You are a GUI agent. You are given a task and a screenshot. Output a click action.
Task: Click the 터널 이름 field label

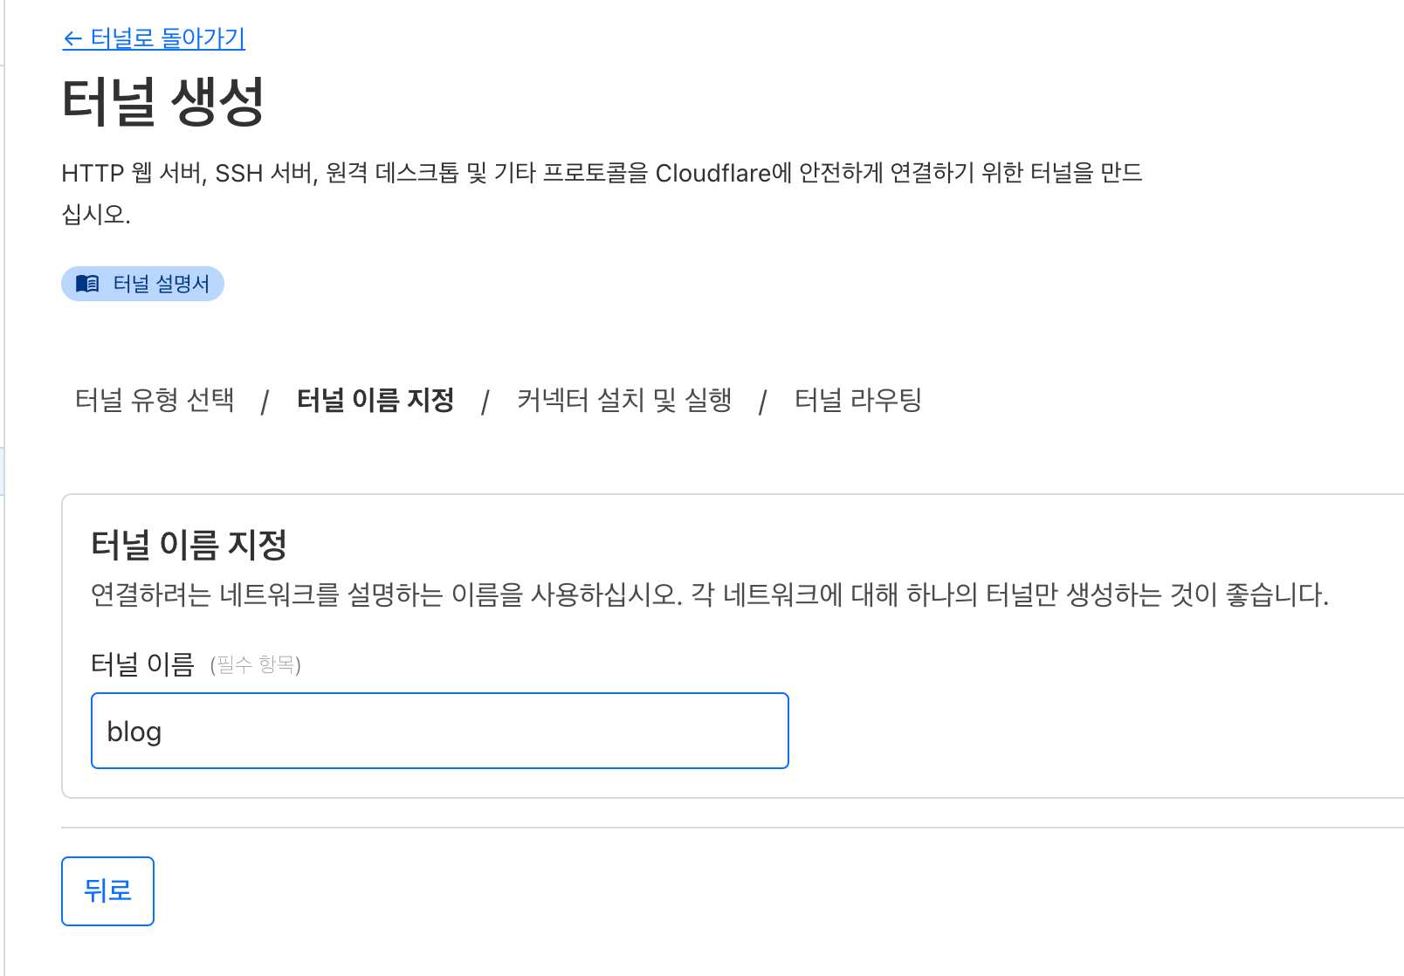(142, 664)
